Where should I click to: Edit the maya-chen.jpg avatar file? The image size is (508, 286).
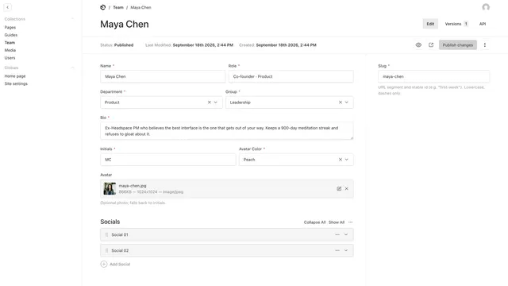coord(339,189)
